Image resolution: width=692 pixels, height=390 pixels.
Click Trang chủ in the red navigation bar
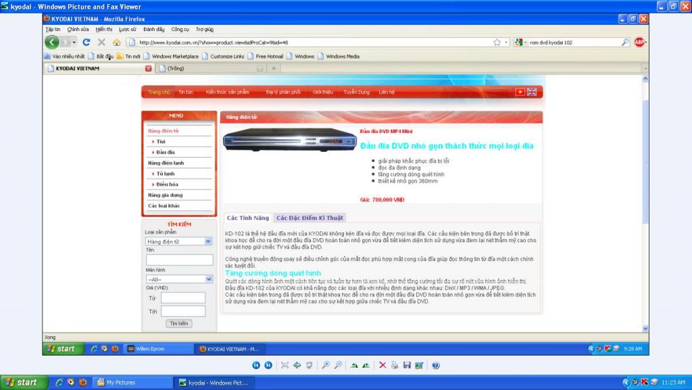(x=159, y=92)
